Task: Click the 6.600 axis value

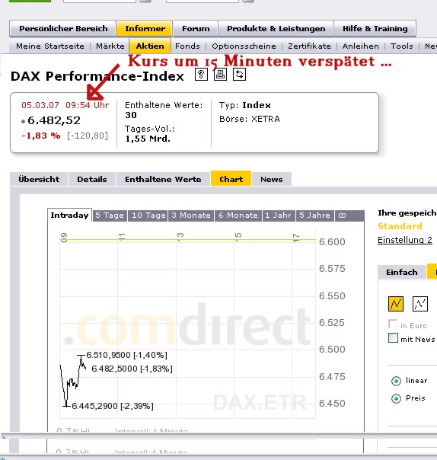Action: point(332,242)
